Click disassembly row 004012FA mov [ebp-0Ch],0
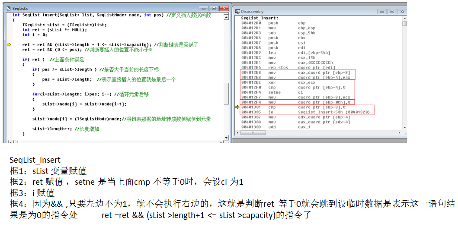This screenshot has width=458, height=227. tap(297, 102)
